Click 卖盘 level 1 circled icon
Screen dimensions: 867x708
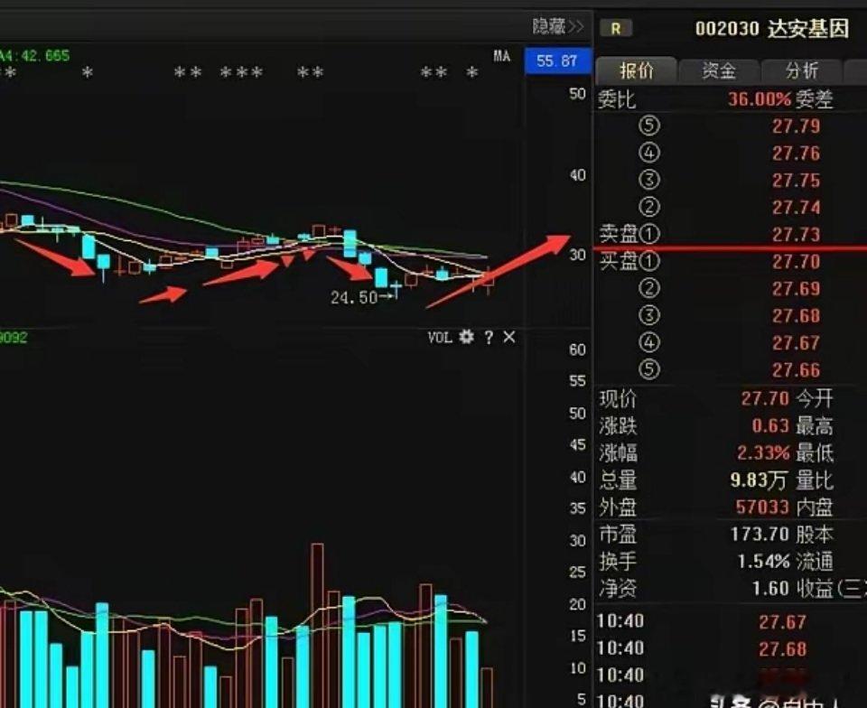pyautogui.click(x=649, y=234)
